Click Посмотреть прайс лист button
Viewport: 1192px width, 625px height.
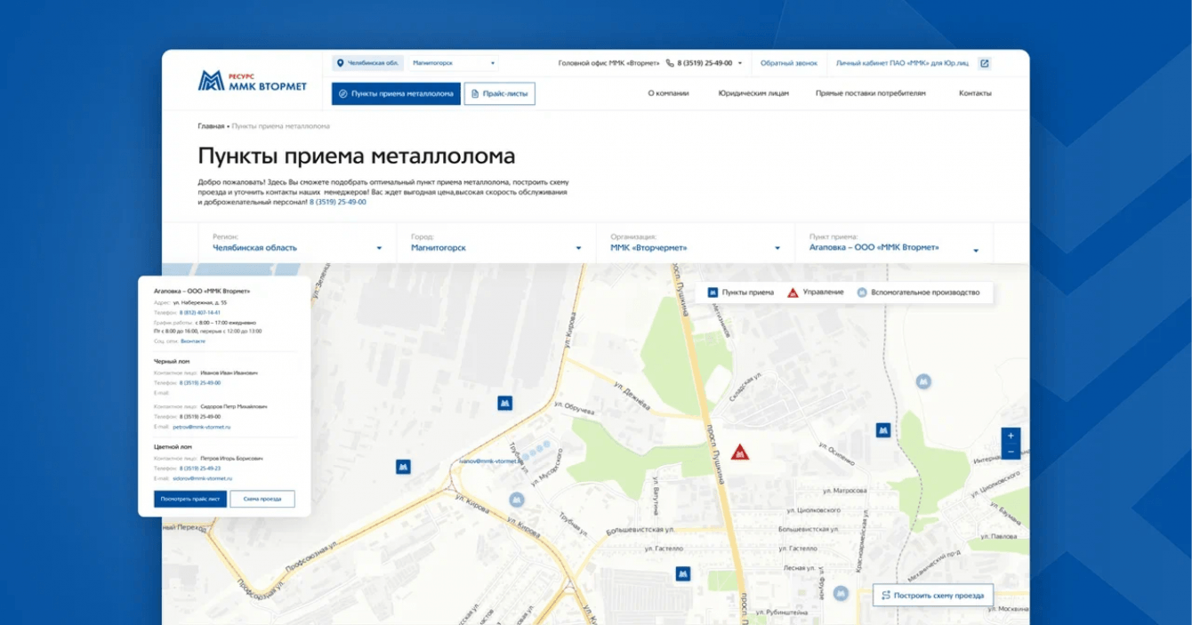pyautogui.click(x=190, y=499)
